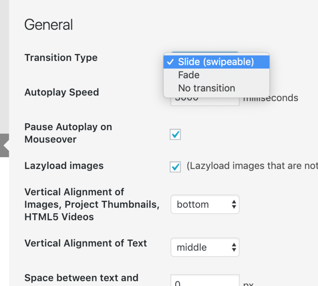The width and height of the screenshot is (318, 286).
Task: Expand the text alignment dropdown showing "middle"
Action: coord(205,248)
